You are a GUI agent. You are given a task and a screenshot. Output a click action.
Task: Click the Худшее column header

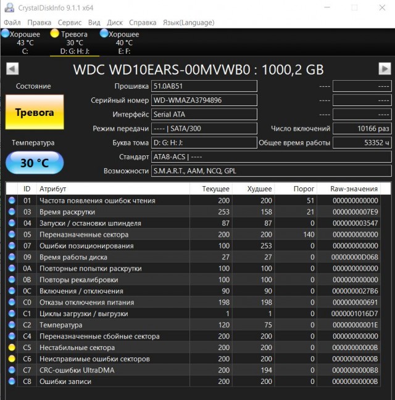[x=254, y=189]
